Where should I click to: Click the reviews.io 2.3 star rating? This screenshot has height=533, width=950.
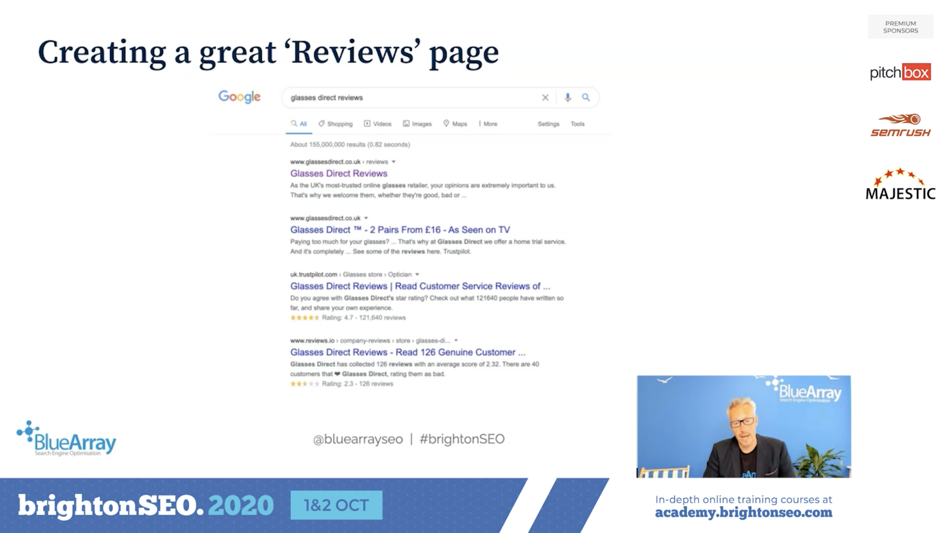point(304,384)
